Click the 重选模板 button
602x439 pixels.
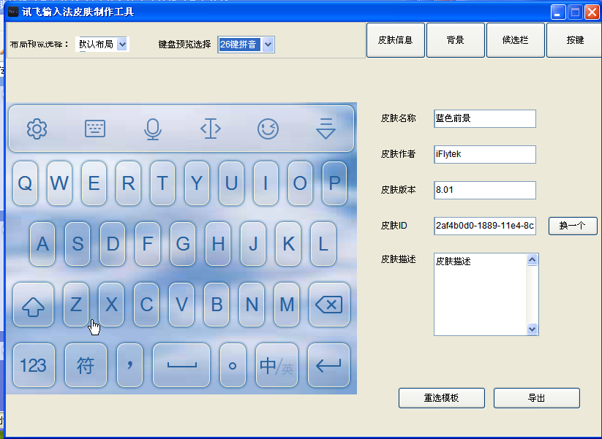(441, 398)
